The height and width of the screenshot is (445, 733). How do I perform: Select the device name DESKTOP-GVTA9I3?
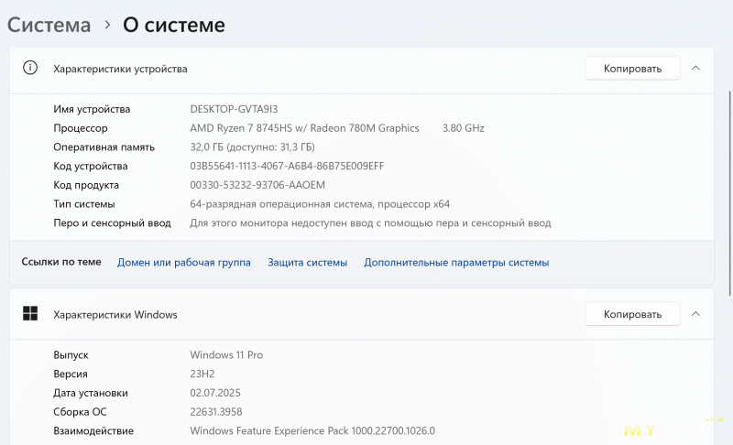pos(234,109)
